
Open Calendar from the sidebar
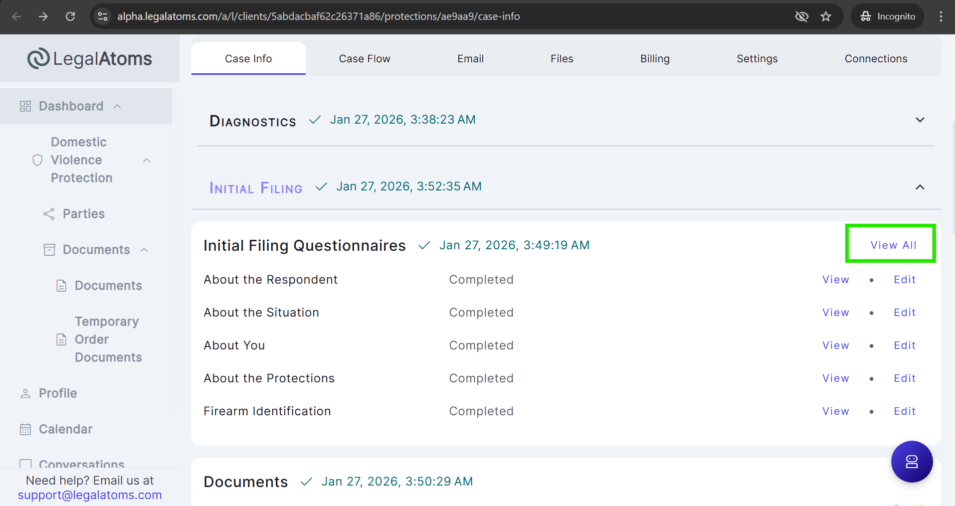65,429
